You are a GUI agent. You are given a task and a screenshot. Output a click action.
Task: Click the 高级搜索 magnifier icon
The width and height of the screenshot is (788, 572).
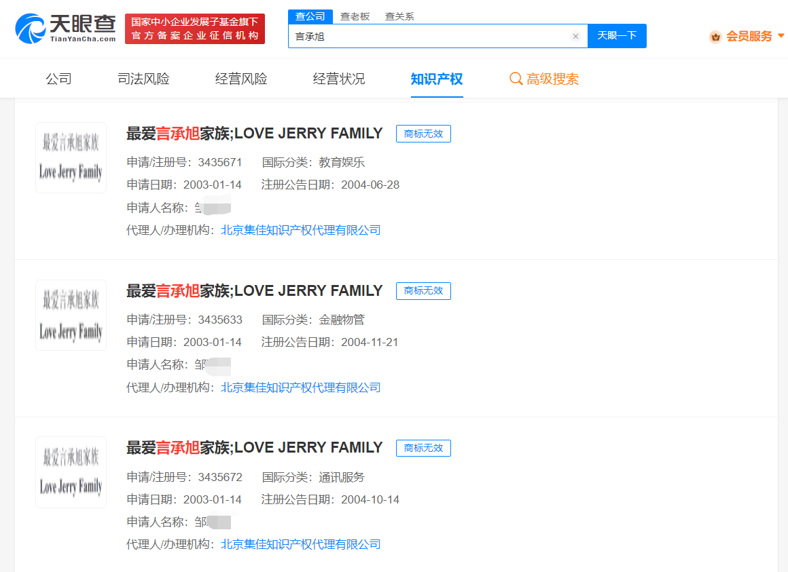[x=516, y=78]
